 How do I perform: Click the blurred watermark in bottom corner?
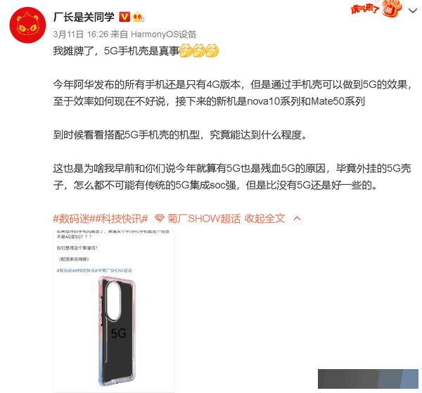point(368,379)
